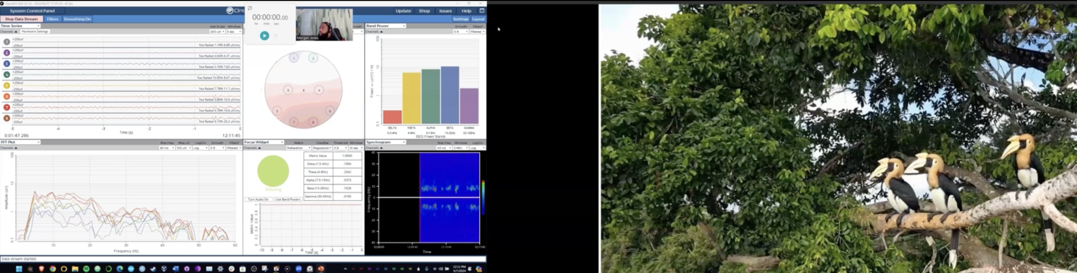This screenshot has width=1077, height=273.
Task: Expand Channels in the Band Power widget
Action: pyautogui.click(x=374, y=32)
